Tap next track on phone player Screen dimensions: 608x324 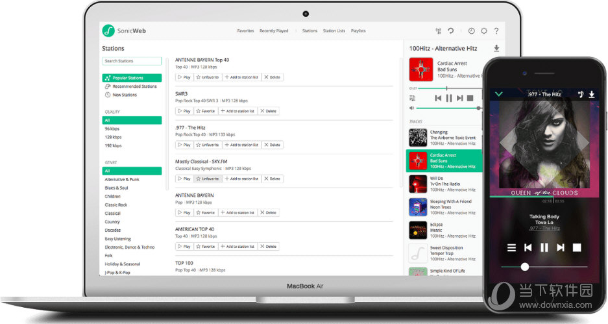pyautogui.click(x=561, y=247)
